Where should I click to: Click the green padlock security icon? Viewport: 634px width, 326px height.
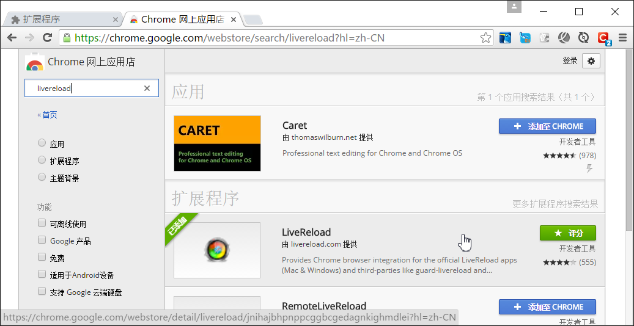[x=67, y=38]
